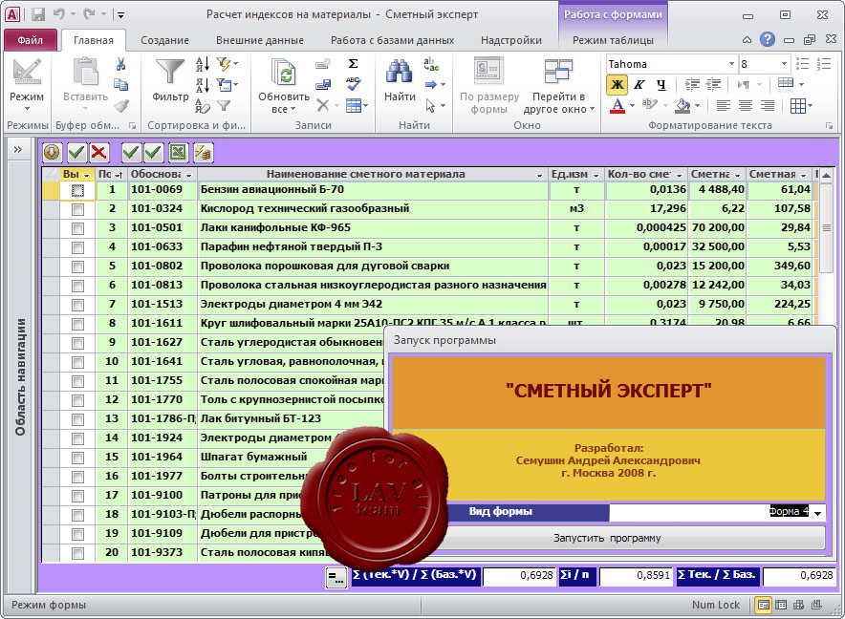Tick the checkbox for row 3 Лаки канифольные
This screenshot has height=619, width=845.
[x=77, y=228]
